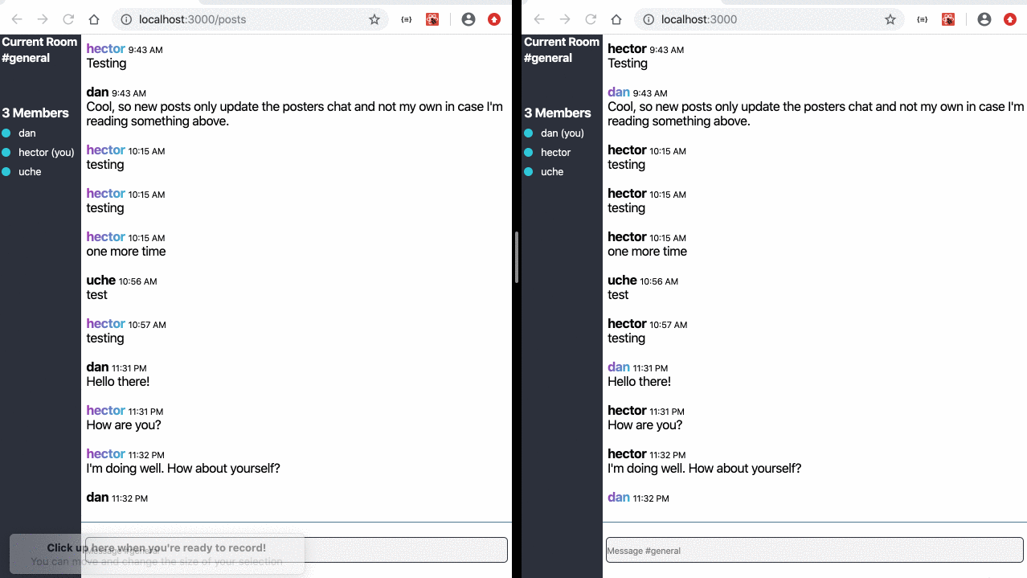Click the home icon in the browser toolbar
This screenshot has width=1027, height=578.
point(94,19)
